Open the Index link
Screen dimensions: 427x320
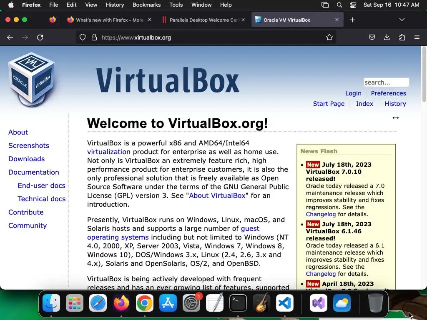[364, 104]
